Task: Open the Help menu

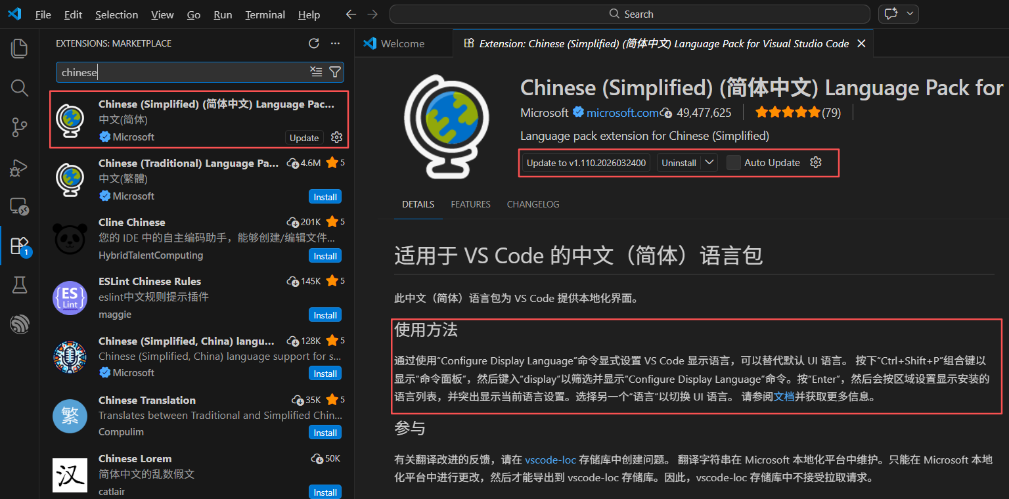Action: pyautogui.click(x=309, y=14)
